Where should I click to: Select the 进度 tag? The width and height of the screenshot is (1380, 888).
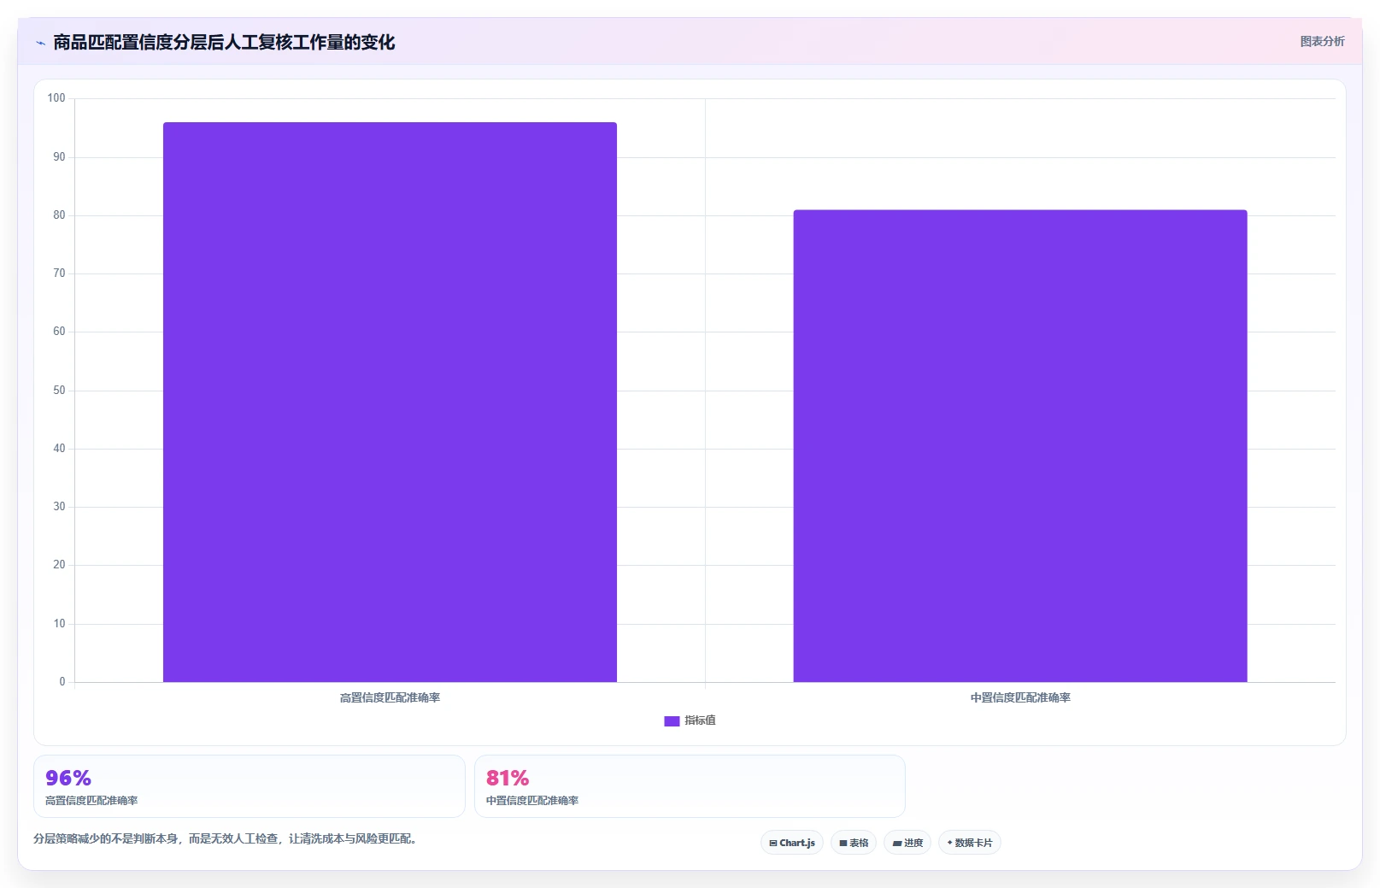pyautogui.click(x=907, y=843)
